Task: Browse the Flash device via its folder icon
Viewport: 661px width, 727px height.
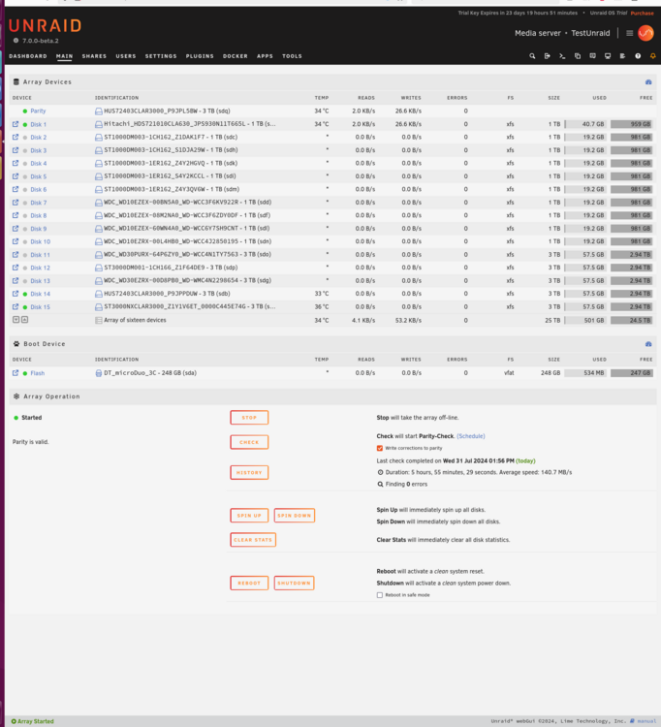Action: [16, 373]
